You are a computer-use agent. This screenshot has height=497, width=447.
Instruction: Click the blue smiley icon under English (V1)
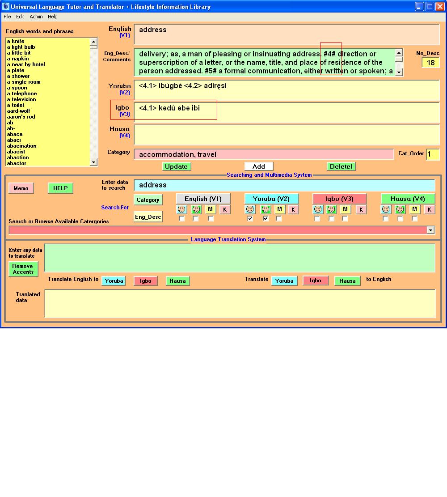[x=181, y=209]
